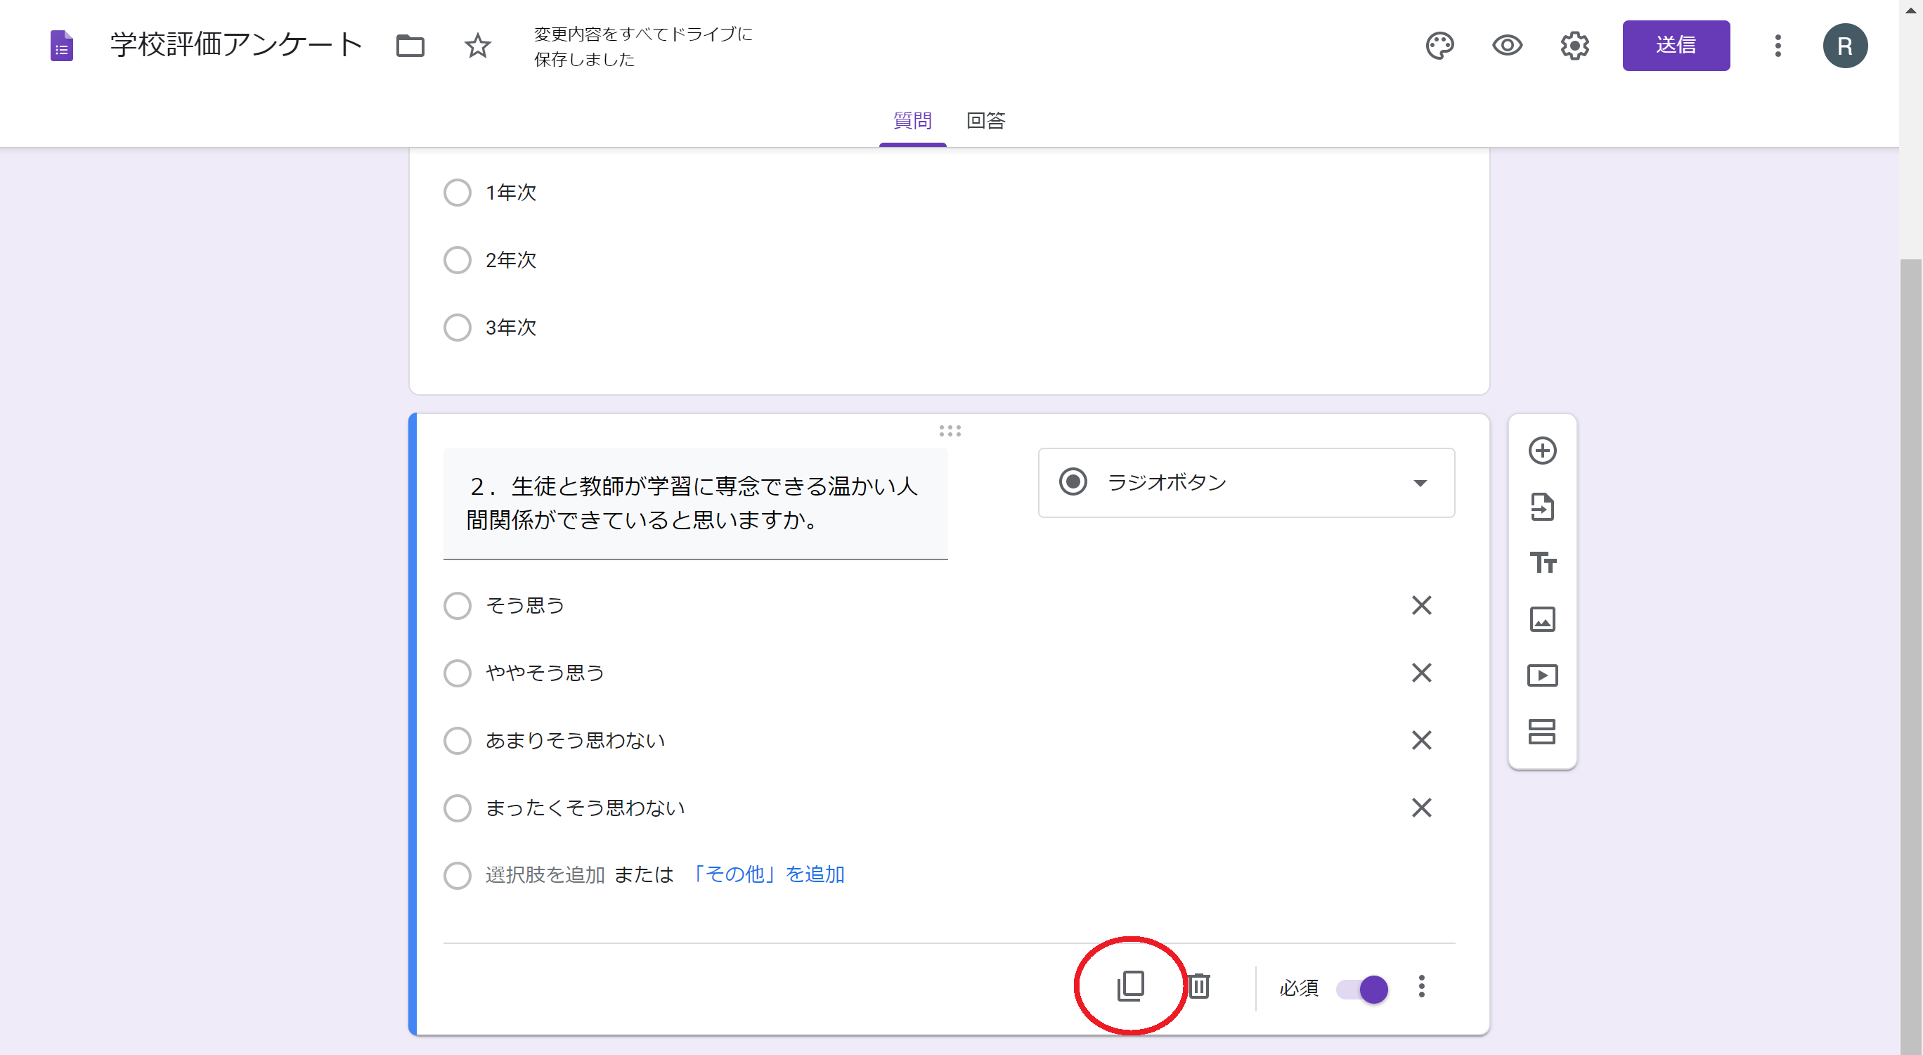Click the saved to Drive status text
This screenshot has height=1055, width=1923.
click(642, 46)
